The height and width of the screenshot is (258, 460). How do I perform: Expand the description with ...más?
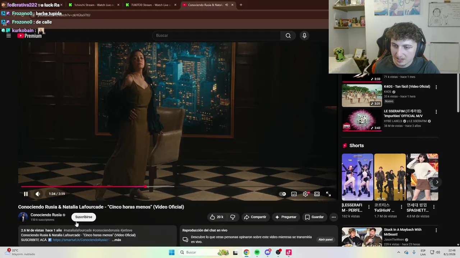tap(116, 240)
